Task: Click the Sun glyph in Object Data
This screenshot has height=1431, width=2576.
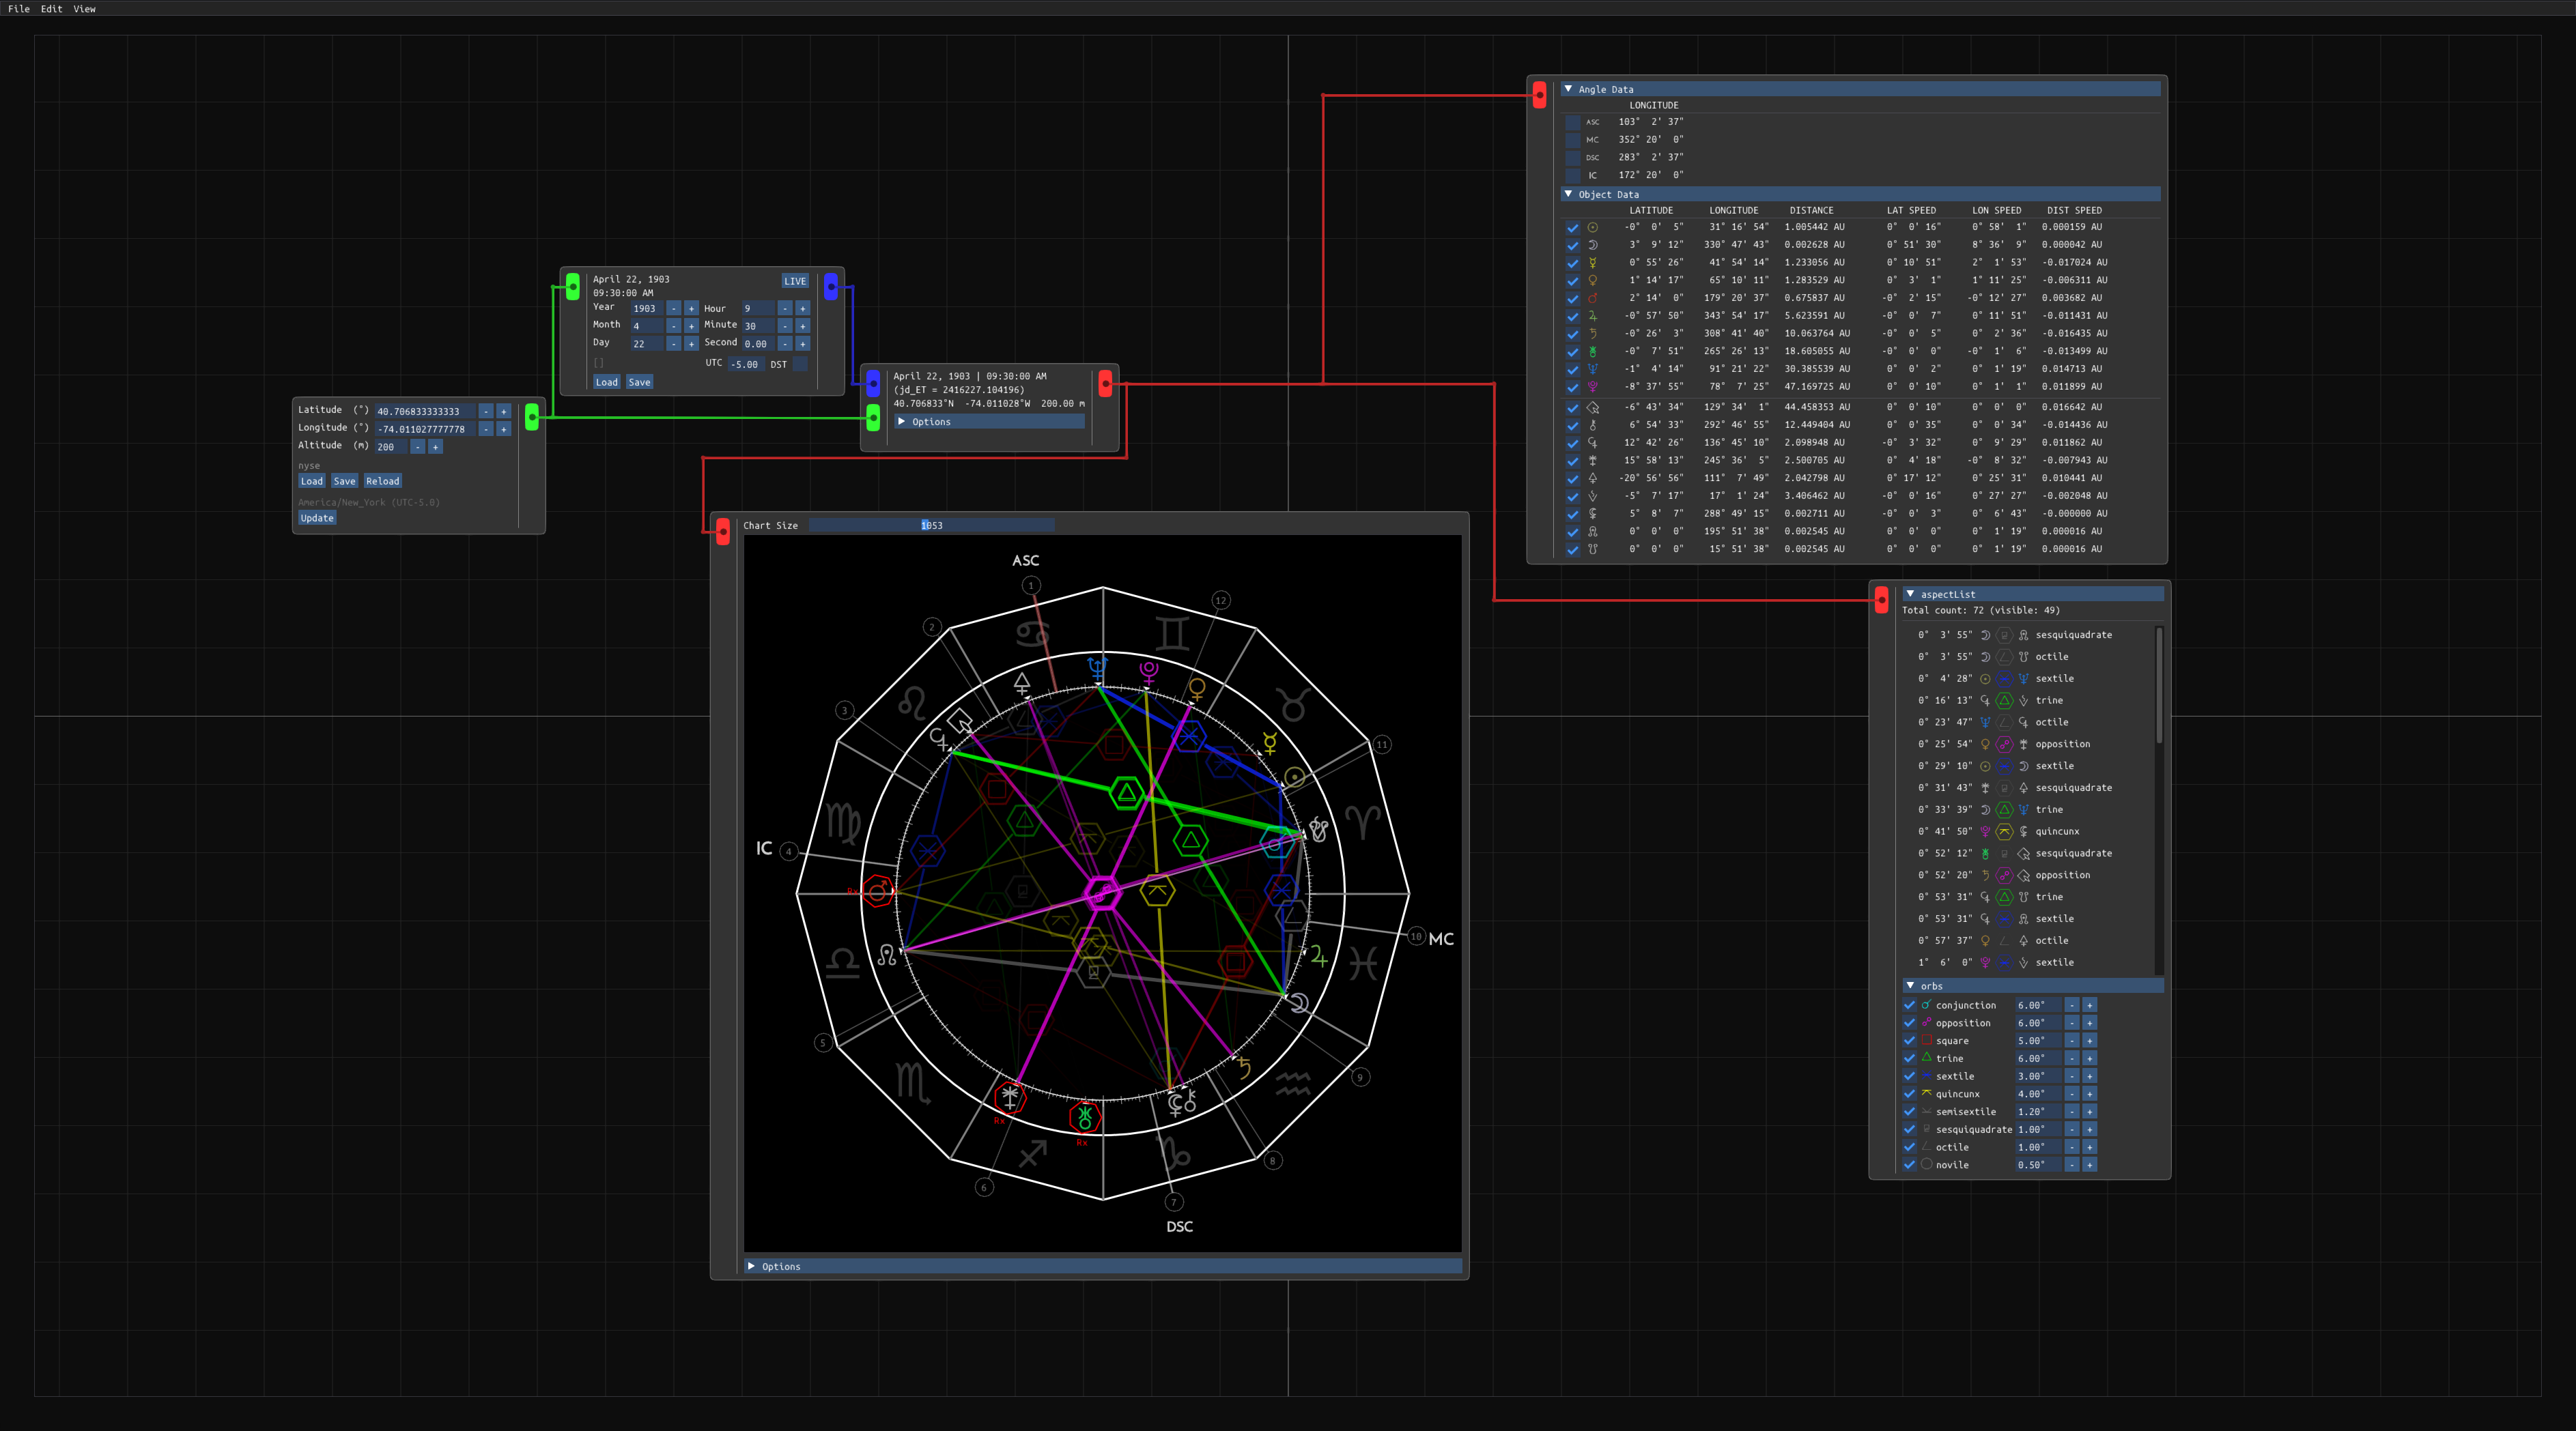Action: (x=1592, y=227)
